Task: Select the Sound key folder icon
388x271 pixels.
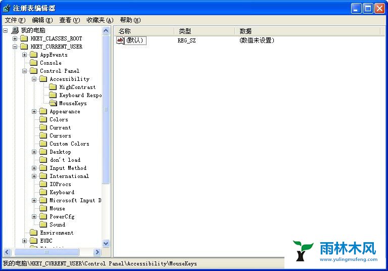Action: pyautogui.click(x=43, y=224)
